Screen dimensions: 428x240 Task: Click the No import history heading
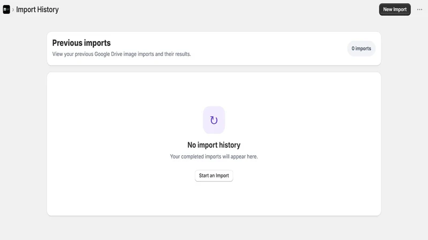213,145
